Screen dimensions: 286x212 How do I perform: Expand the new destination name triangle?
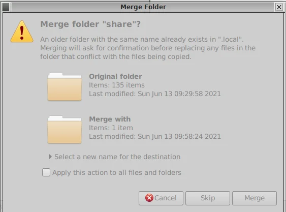[50, 157]
